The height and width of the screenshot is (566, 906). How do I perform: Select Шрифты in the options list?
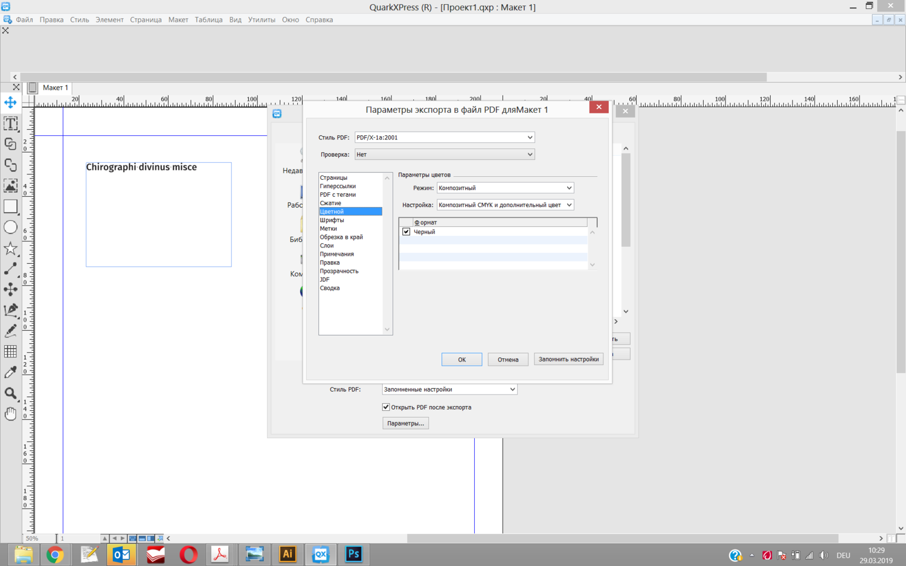click(332, 220)
